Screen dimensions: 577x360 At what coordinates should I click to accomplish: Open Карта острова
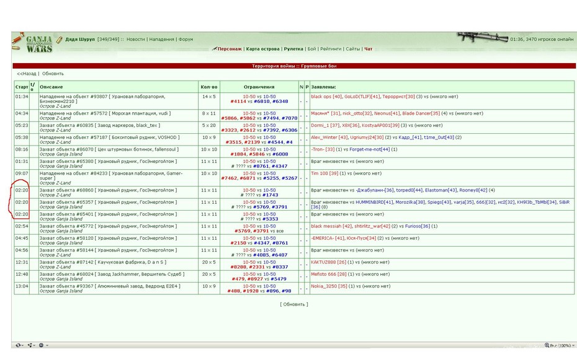point(262,49)
